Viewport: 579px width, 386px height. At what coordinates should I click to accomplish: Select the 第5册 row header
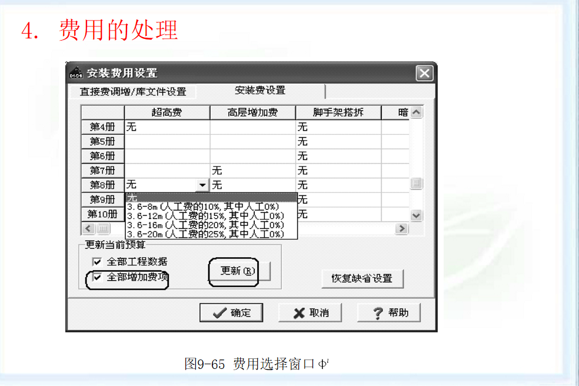[x=102, y=141]
